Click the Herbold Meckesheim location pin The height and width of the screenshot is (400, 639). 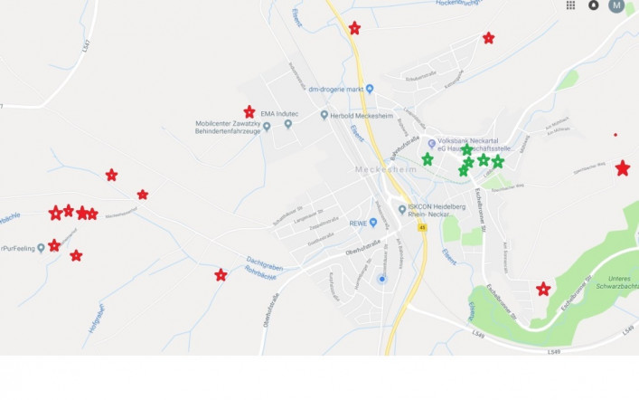324,115
